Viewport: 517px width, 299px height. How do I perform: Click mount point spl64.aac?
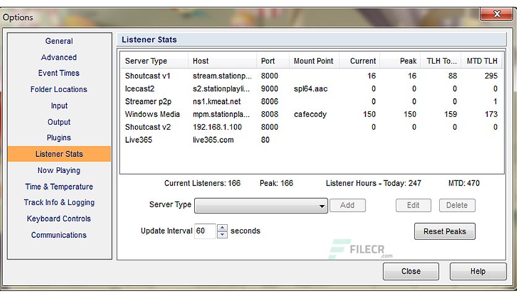coord(310,88)
